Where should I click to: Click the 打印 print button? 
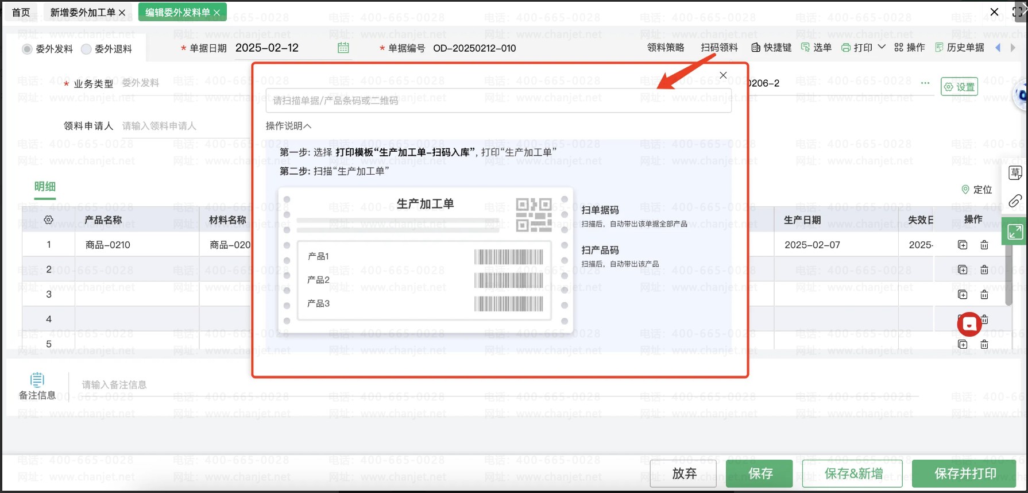857,48
